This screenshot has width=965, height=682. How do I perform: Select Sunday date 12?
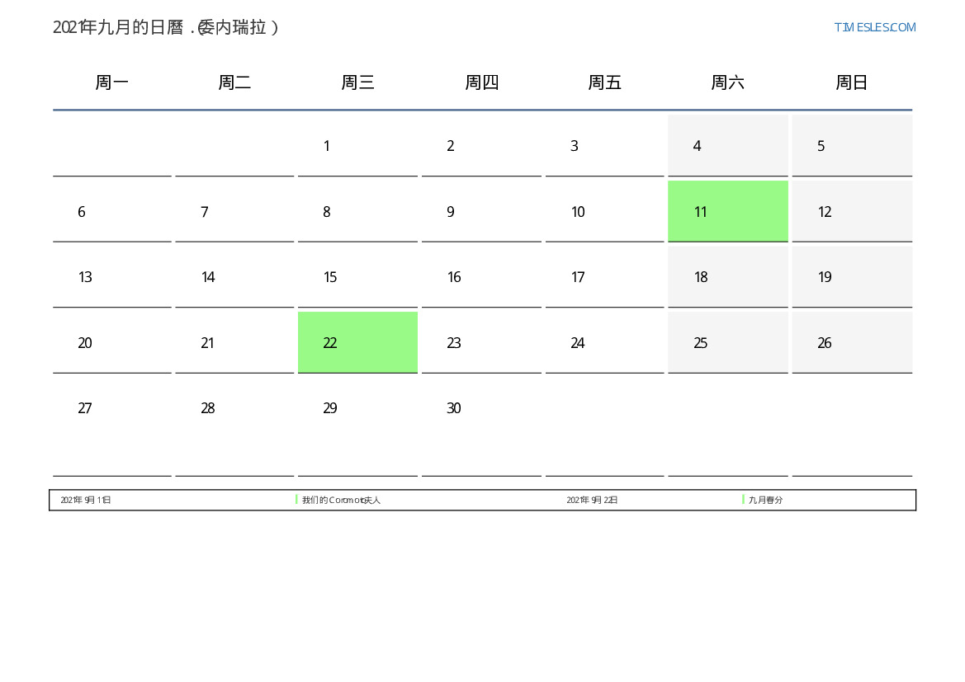click(x=852, y=212)
